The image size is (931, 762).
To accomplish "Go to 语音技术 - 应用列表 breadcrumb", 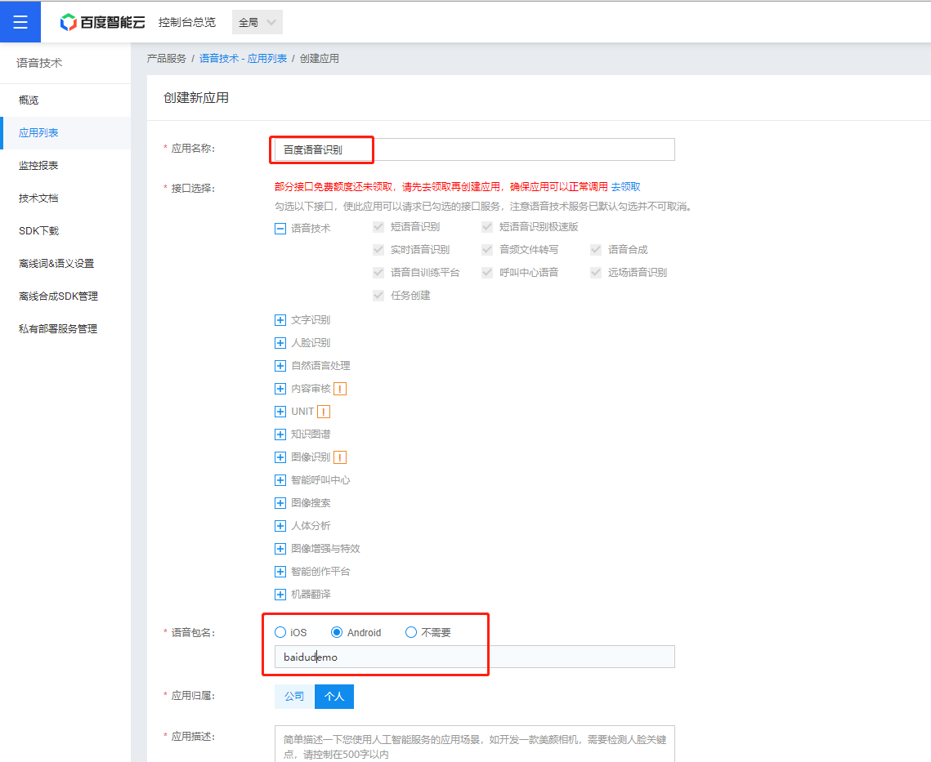I will [x=243, y=59].
